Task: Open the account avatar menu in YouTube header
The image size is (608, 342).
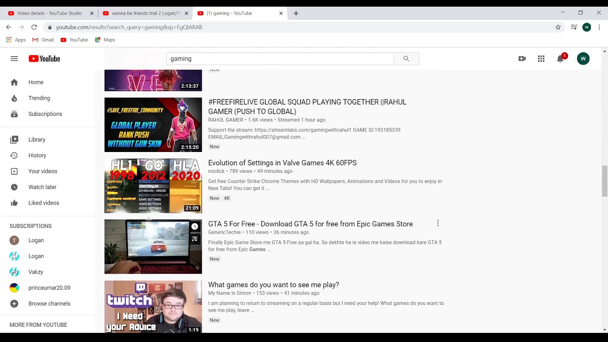Action: click(583, 58)
